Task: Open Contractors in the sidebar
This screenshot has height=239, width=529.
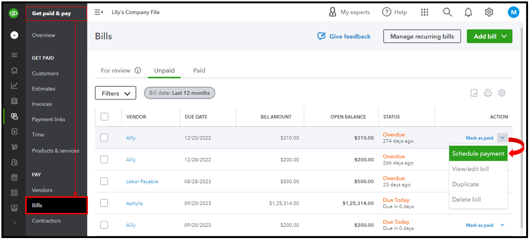Action: pyautogui.click(x=46, y=221)
